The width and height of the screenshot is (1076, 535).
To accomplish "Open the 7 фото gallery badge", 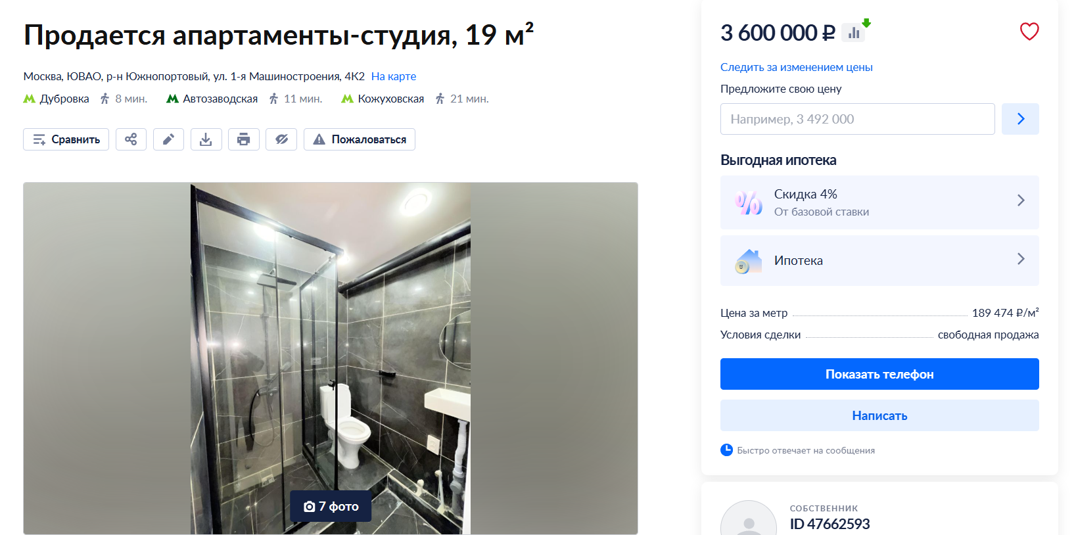I will 331,506.
